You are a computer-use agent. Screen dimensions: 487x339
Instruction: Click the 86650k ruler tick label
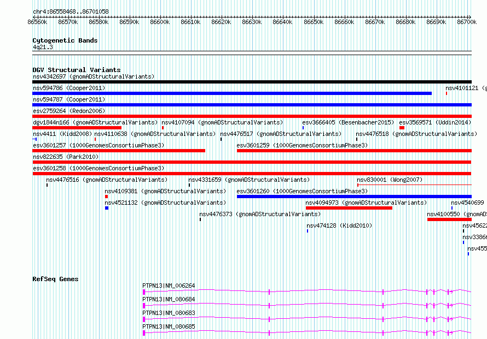314,22
